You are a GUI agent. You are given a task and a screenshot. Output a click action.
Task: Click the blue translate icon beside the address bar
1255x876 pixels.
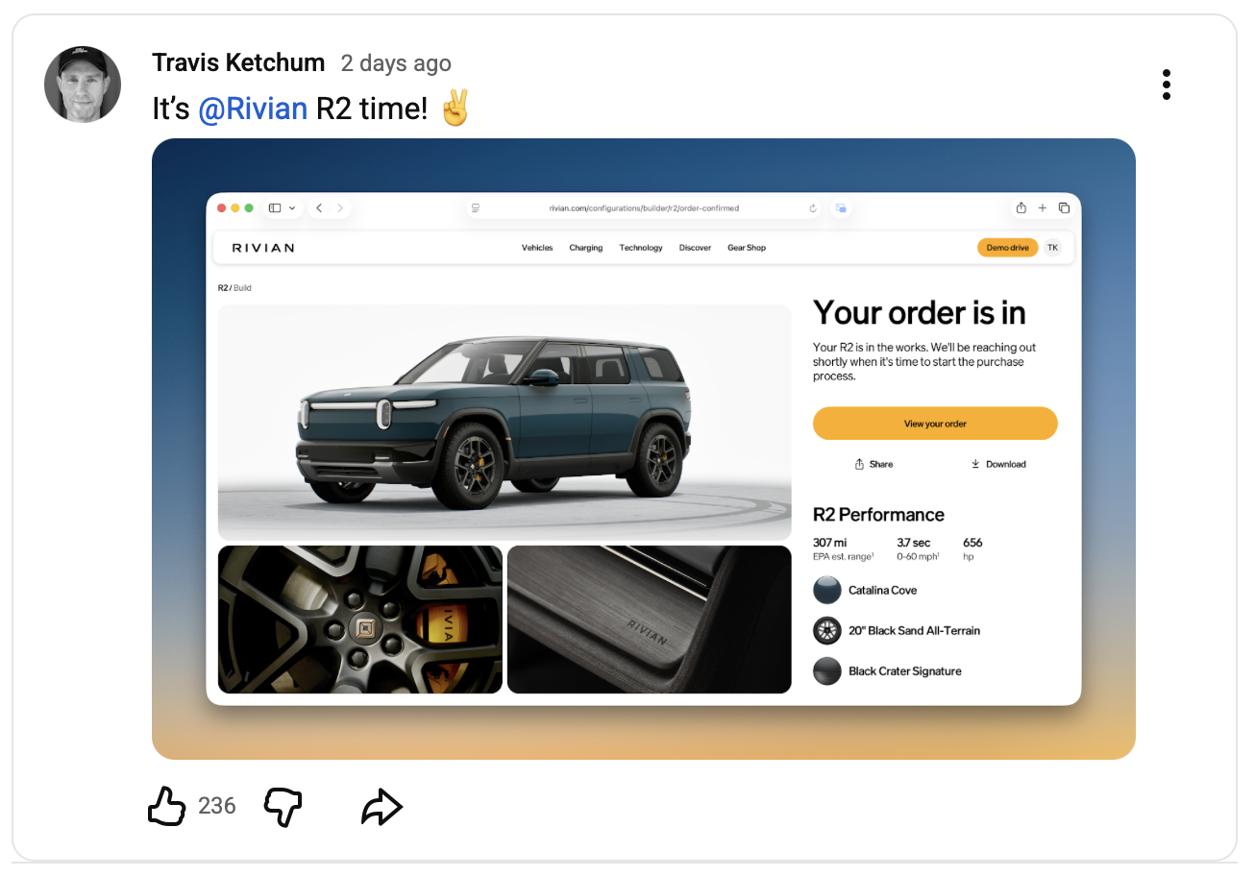[x=841, y=207]
